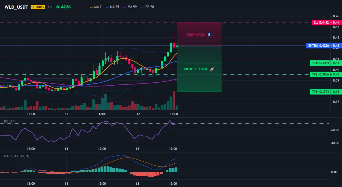Click the 0.00 MACD axis label
Image resolution: width=342 pixels, height=187 pixels.
334,172
